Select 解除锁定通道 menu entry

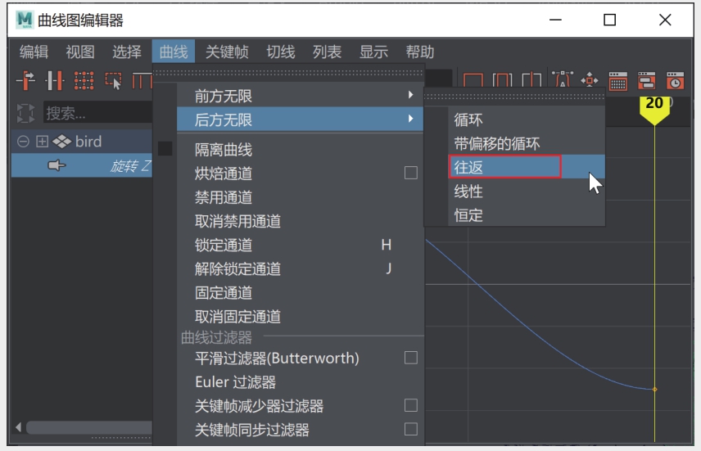pyautogui.click(x=300, y=268)
